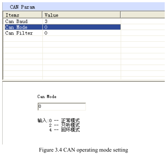
Task: Click the Can Mode label above input
Action: 47,97
